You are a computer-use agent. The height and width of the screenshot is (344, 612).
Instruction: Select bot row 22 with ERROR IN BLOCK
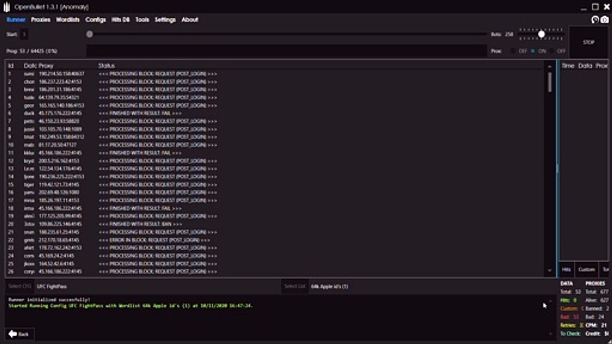point(276,240)
